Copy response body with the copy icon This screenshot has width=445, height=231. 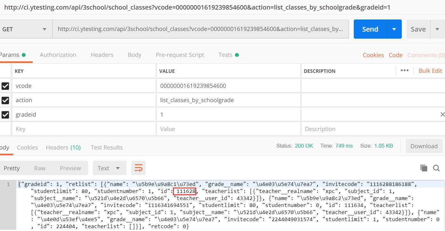424,168
